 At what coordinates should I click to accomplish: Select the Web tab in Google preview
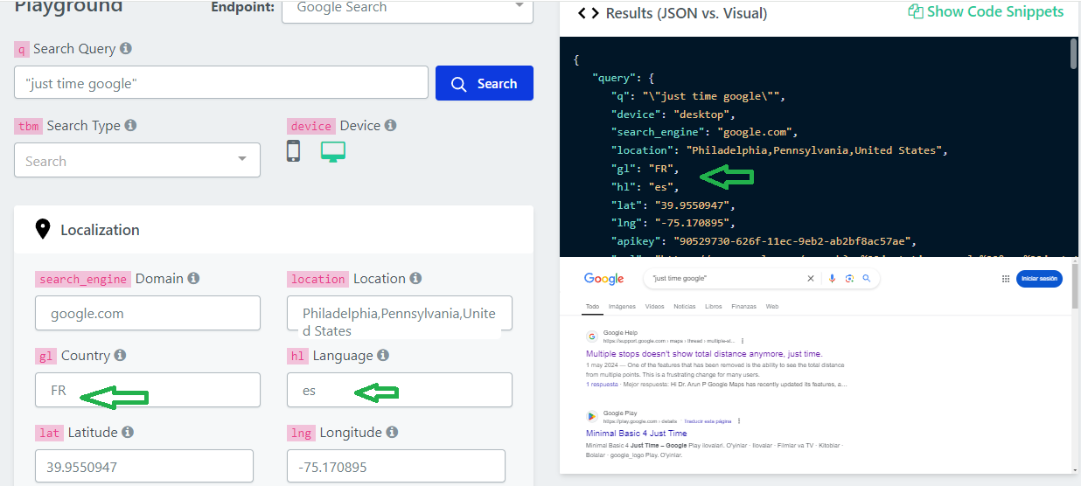pyautogui.click(x=771, y=307)
